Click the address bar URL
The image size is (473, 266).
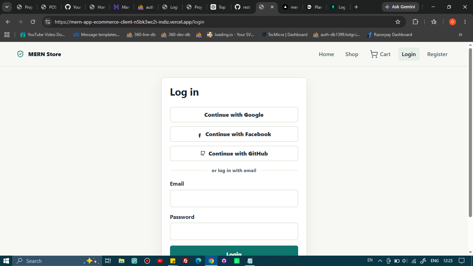click(130, 22)
